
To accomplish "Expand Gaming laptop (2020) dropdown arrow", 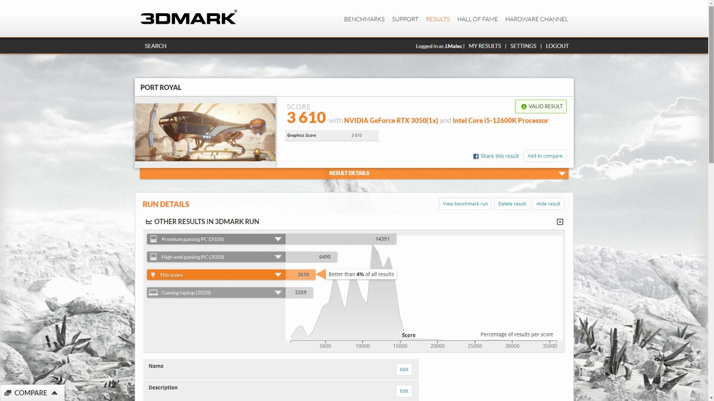I will [278, 293].
